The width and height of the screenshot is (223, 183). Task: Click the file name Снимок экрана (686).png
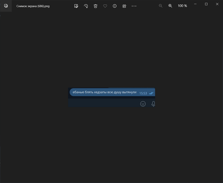pos(33,6)
